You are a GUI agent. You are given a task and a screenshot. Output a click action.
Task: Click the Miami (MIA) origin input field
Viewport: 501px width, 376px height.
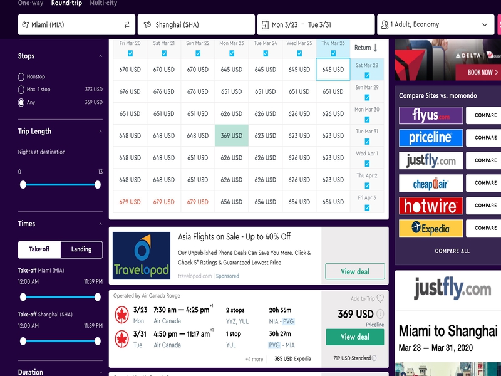[x=76, y=24]
